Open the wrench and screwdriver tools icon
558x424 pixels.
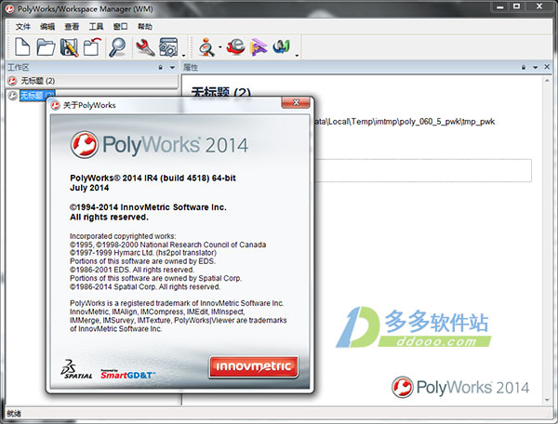pyautogui.click(x=145, y=47)
